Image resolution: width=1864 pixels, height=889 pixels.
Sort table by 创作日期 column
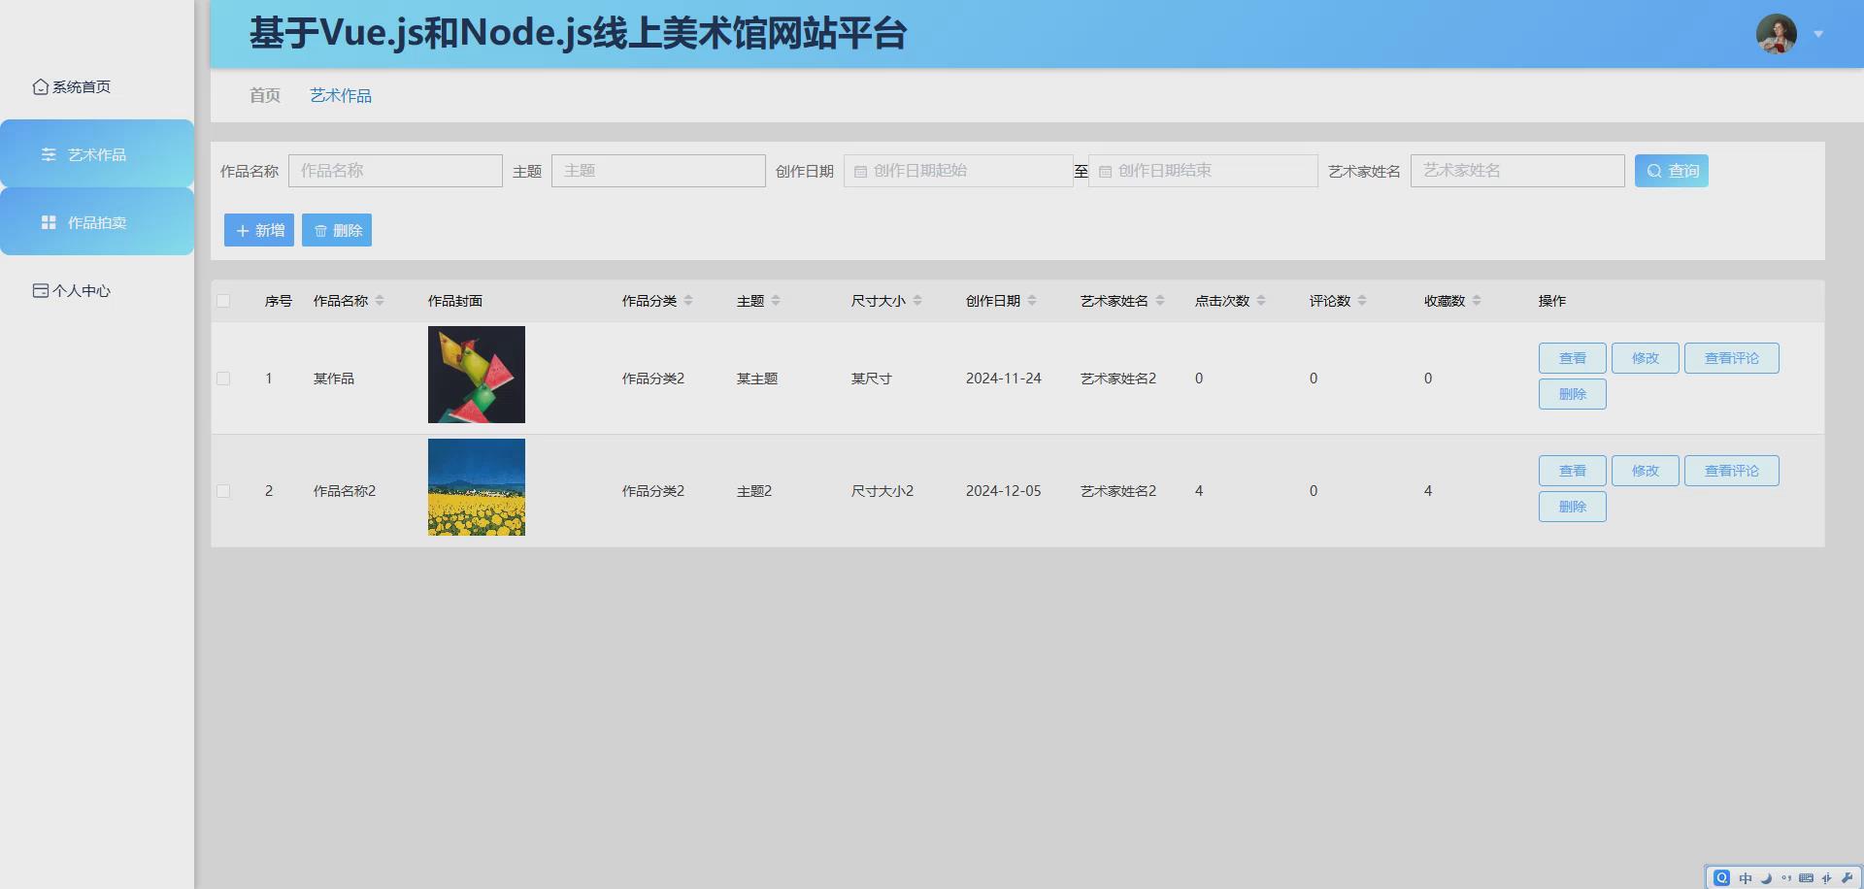click(1033, 301)
